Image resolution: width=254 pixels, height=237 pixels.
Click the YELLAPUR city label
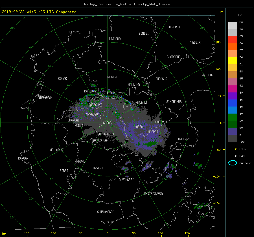coord(56,150)
